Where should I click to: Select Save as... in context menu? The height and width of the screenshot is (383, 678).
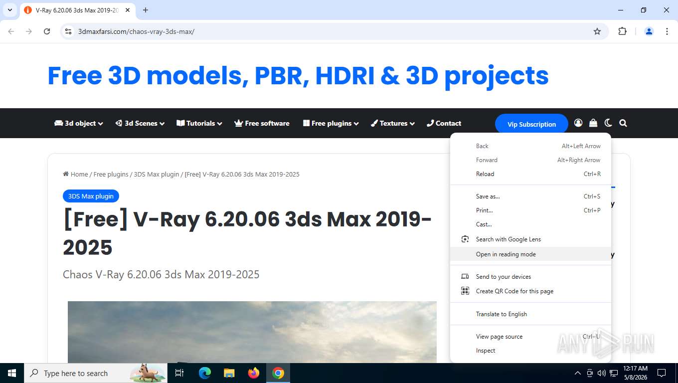point(530,196)
